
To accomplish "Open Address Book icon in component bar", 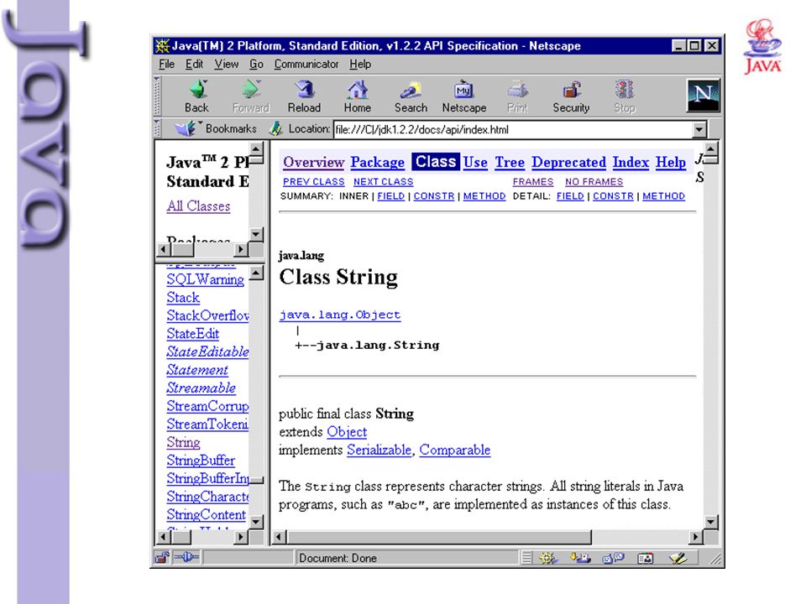I will 645,558.
